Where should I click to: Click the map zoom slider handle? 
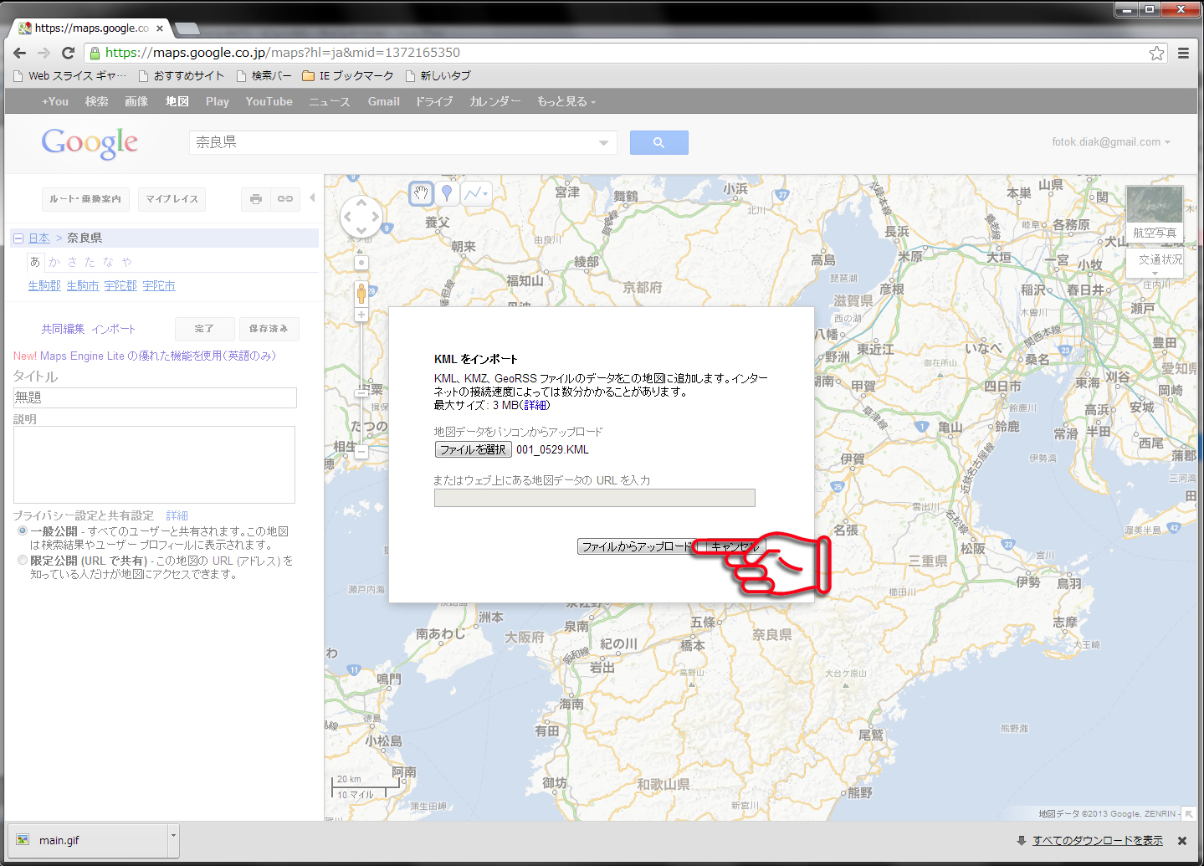tap(361, 392)
